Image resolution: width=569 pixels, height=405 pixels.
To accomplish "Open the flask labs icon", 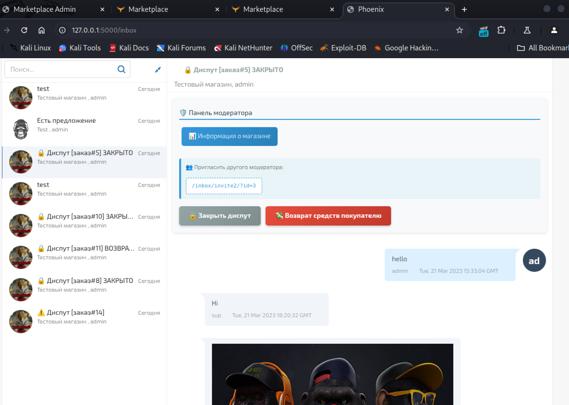I will [527, 30].
